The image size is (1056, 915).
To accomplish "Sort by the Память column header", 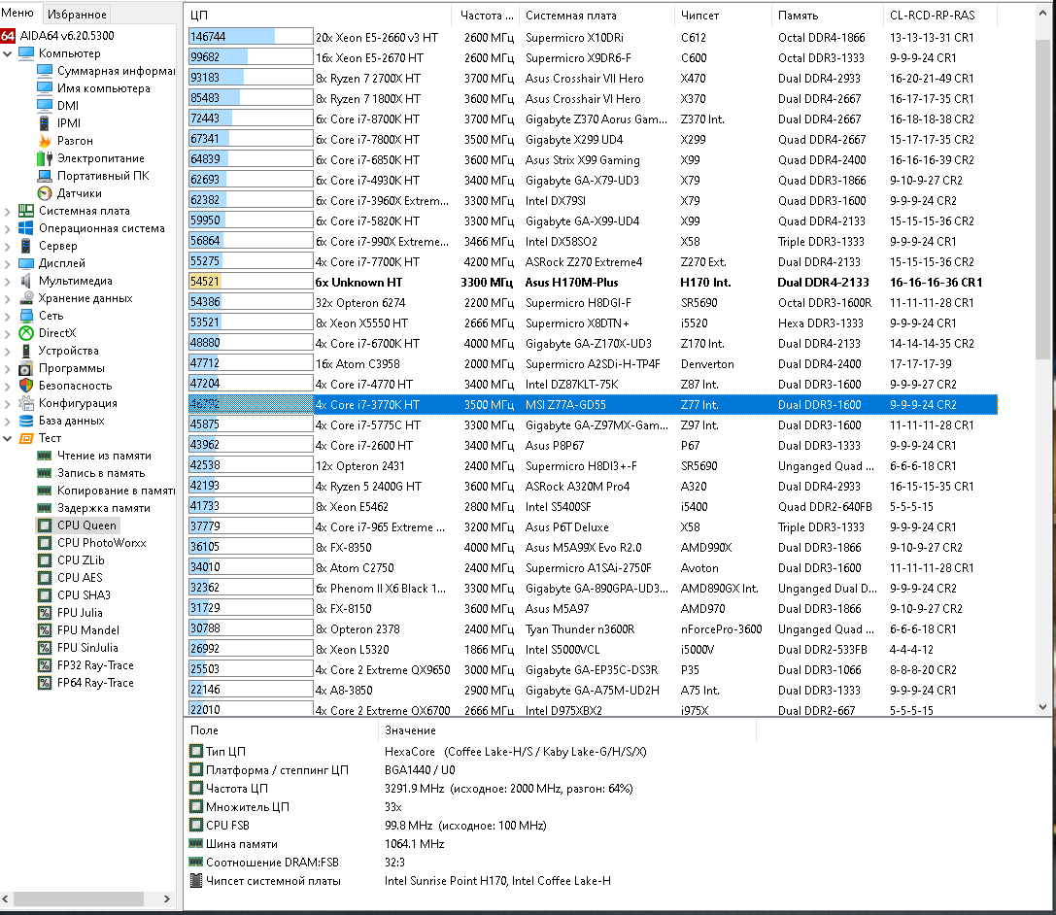I will (827, 15).
